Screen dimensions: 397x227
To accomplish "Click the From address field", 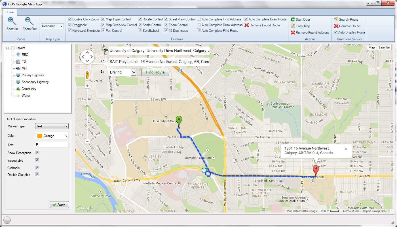I will click(x=159, y=51).
